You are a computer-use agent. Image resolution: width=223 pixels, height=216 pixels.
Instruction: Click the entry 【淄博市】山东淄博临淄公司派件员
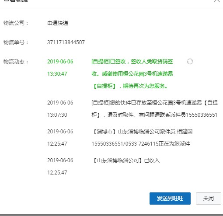click(142, 132)
